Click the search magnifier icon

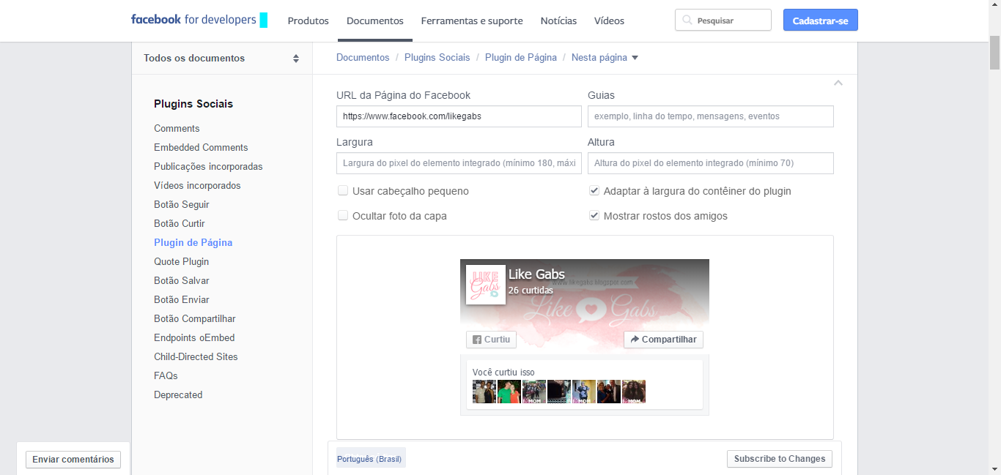click(x=687, y=20)
